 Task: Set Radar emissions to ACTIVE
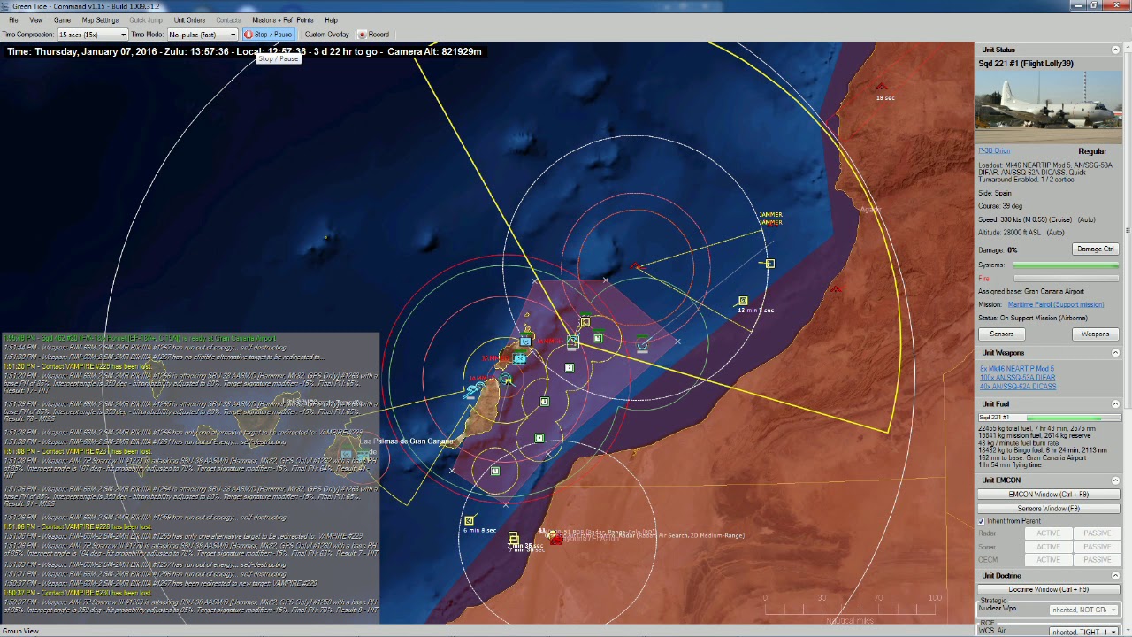(x=1048, y=533)
